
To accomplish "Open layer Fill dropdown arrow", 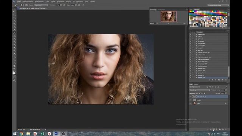I will [x=226, y=93].
